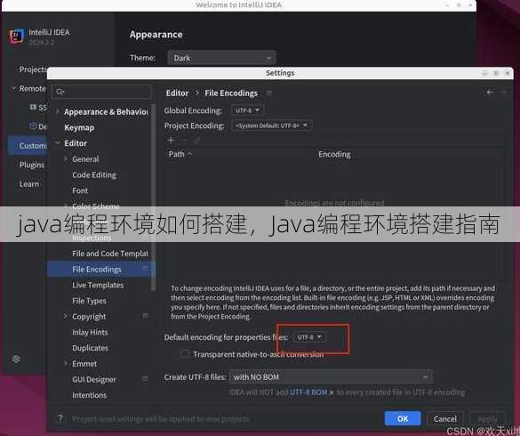Click Editor in the breadcrumb
Image resolution: width=520 pixels, height=436 pixels.
coord(178,93)
